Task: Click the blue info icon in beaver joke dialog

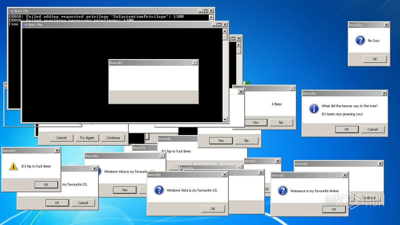Action: tap(314, 108)
